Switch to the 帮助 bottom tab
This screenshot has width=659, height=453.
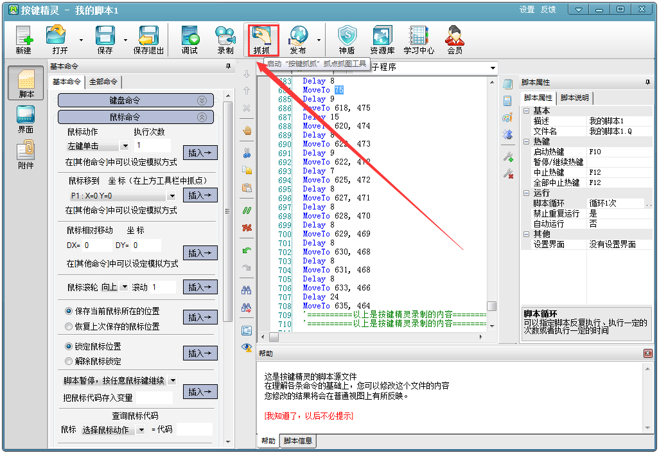point(268,441)
